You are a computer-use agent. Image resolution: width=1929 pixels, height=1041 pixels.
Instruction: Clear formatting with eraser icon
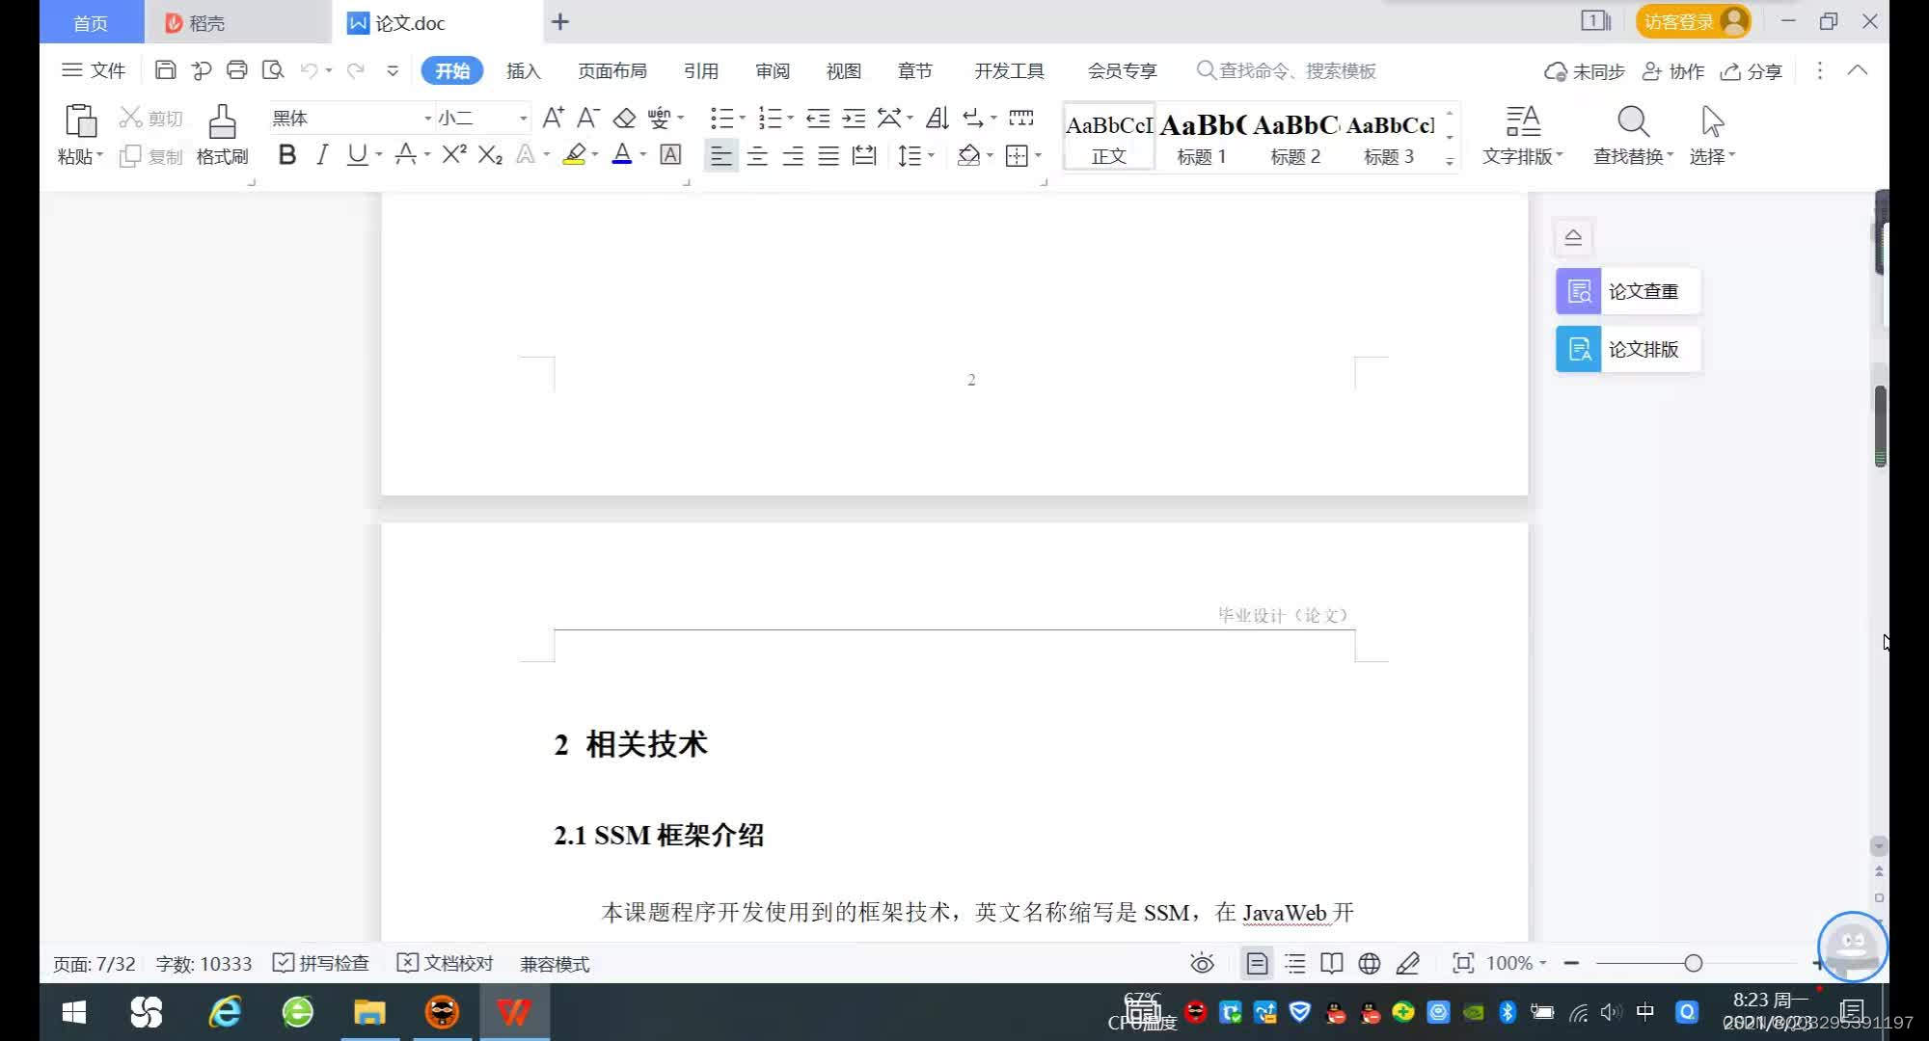(624, 118)
